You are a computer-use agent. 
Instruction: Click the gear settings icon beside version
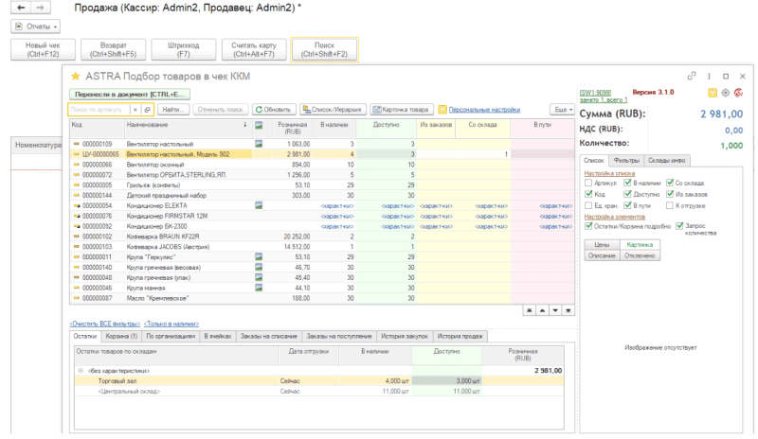tap(725, 93)
